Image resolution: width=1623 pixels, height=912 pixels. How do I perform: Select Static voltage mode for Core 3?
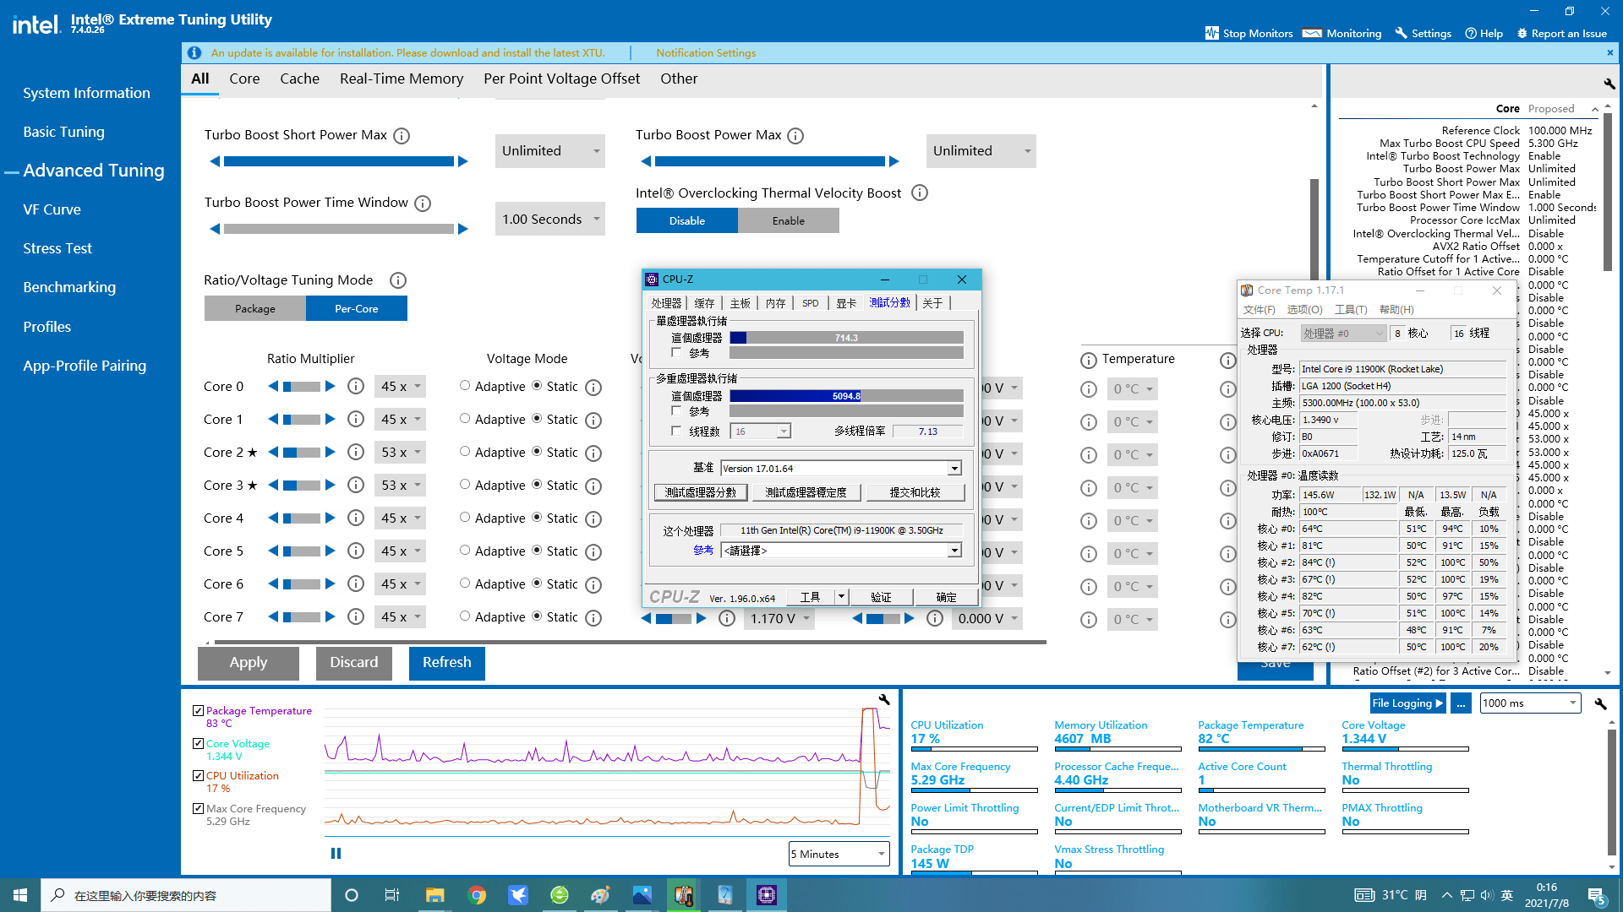click(x=537, y=485)
